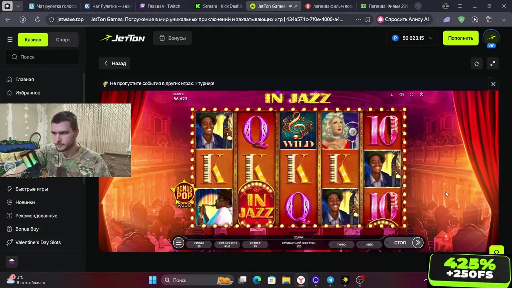Adjust the Ном. монеты coin value
Viewport: 512px width, 288px height.
(227, 244)
